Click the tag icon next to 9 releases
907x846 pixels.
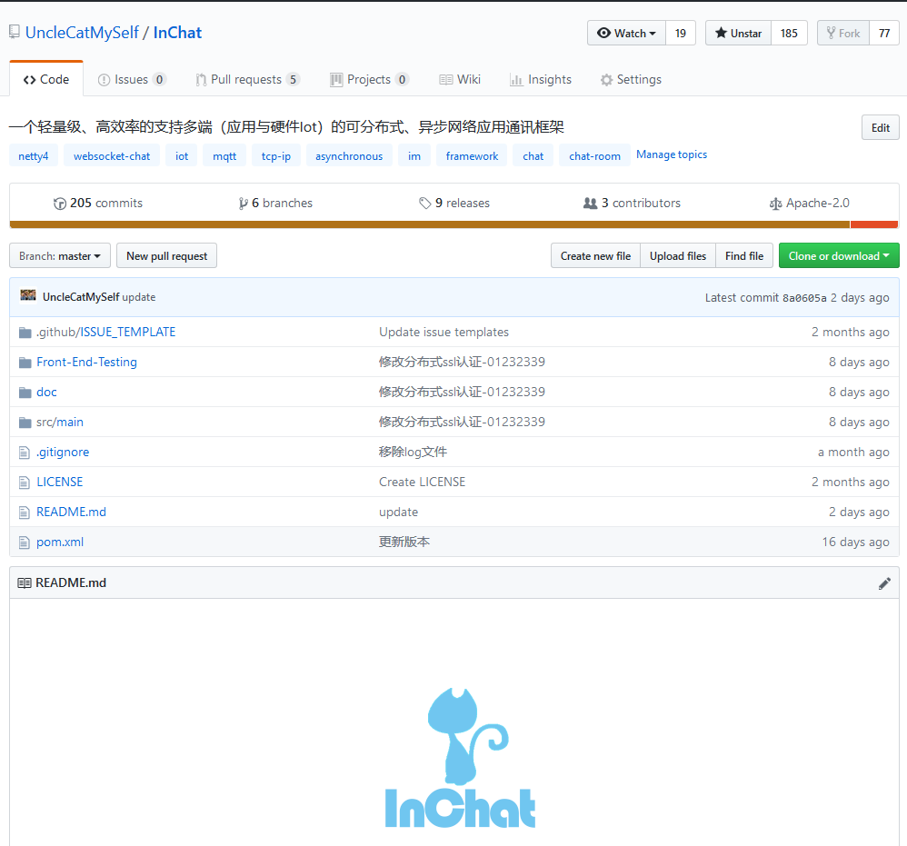point(425,203)
